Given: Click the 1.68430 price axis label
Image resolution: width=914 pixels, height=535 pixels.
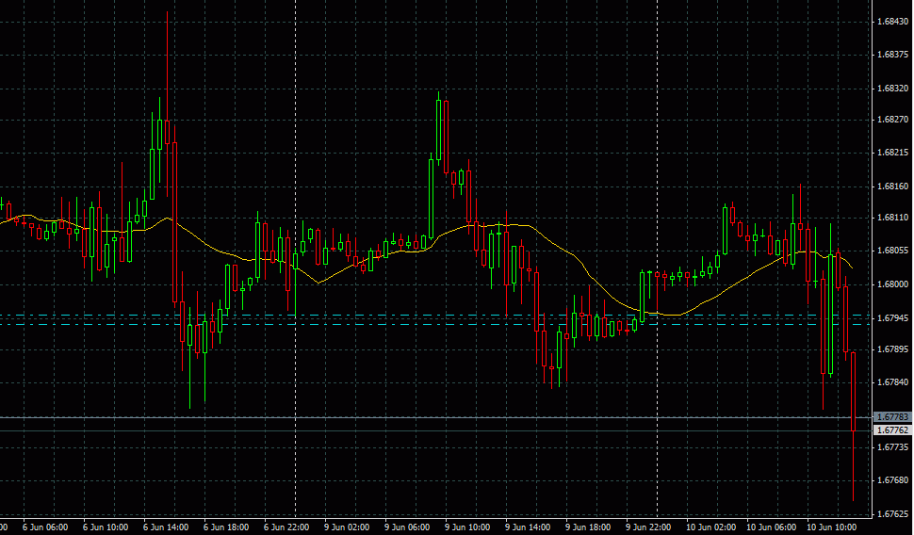Looking at the screenshot, I should [x=893, y=22].
